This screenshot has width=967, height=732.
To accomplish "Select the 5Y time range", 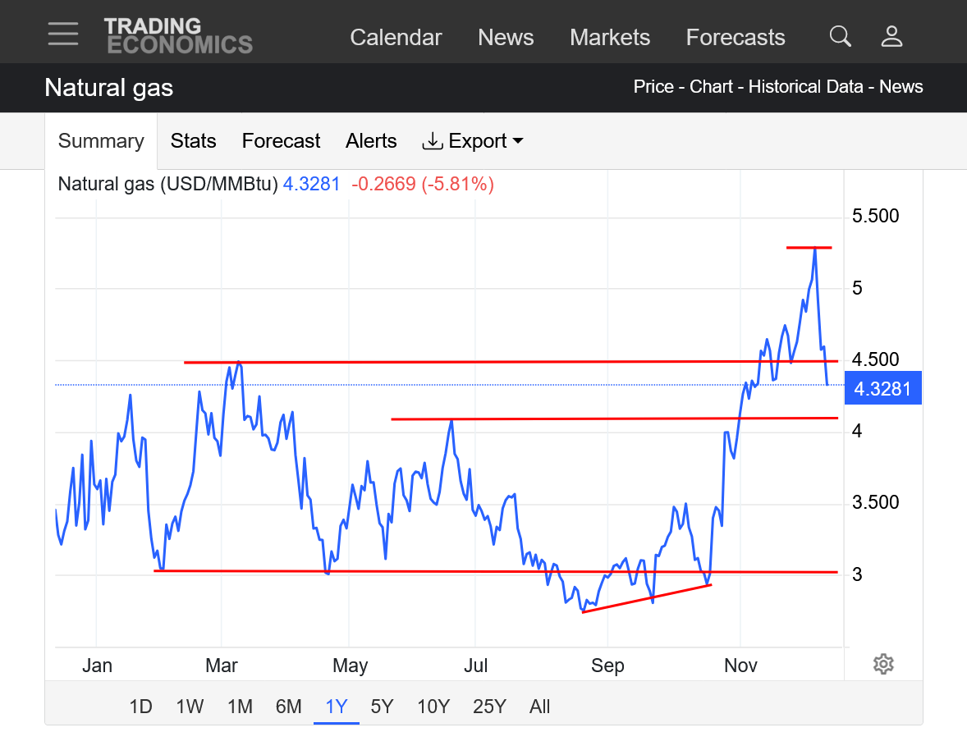I will 382,707.
